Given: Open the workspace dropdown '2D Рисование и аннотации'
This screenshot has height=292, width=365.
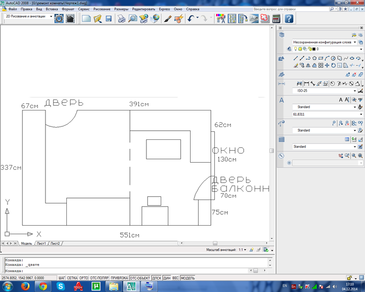Looking at the screenshot, I should (28, 16).
